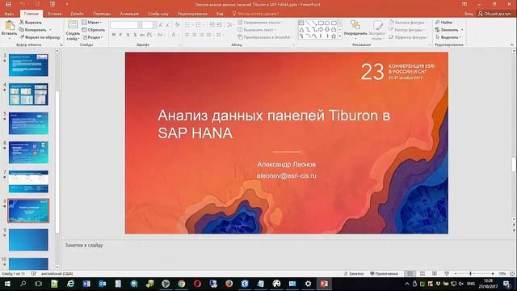Open the font name combo box

(x=126, y=25)
